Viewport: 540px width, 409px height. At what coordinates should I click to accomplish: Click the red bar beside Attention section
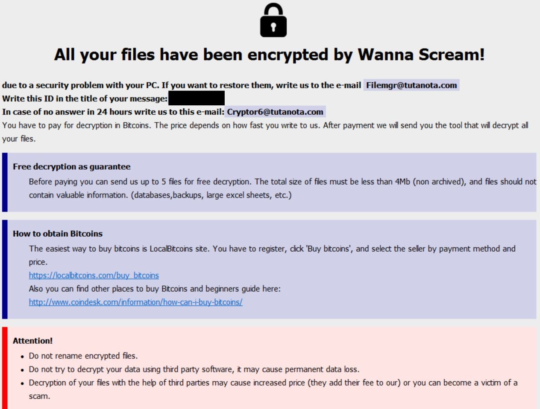pos(5,368)
